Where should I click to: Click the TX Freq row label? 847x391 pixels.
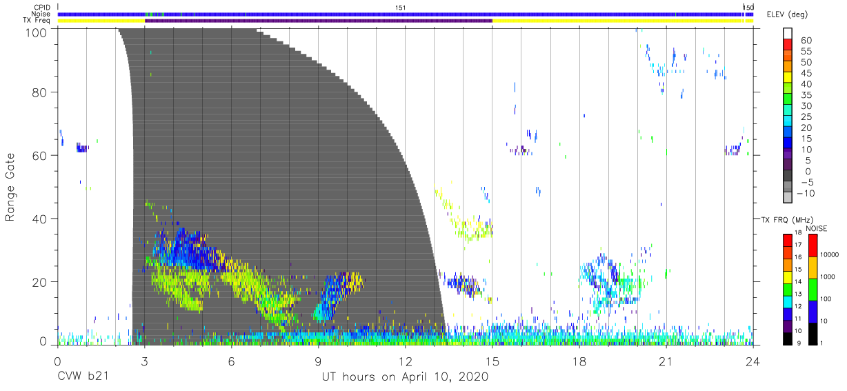(x=37, y=21)
